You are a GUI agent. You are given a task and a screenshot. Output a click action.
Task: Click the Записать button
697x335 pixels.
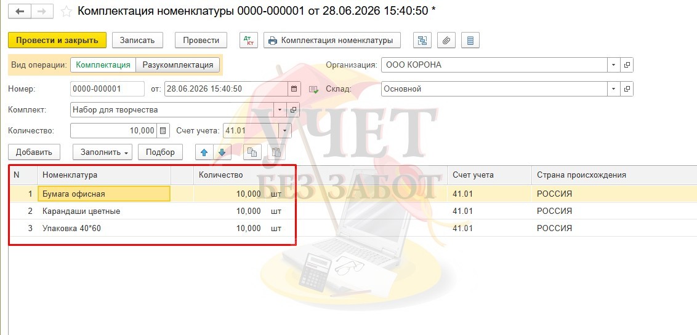(137, 41)
